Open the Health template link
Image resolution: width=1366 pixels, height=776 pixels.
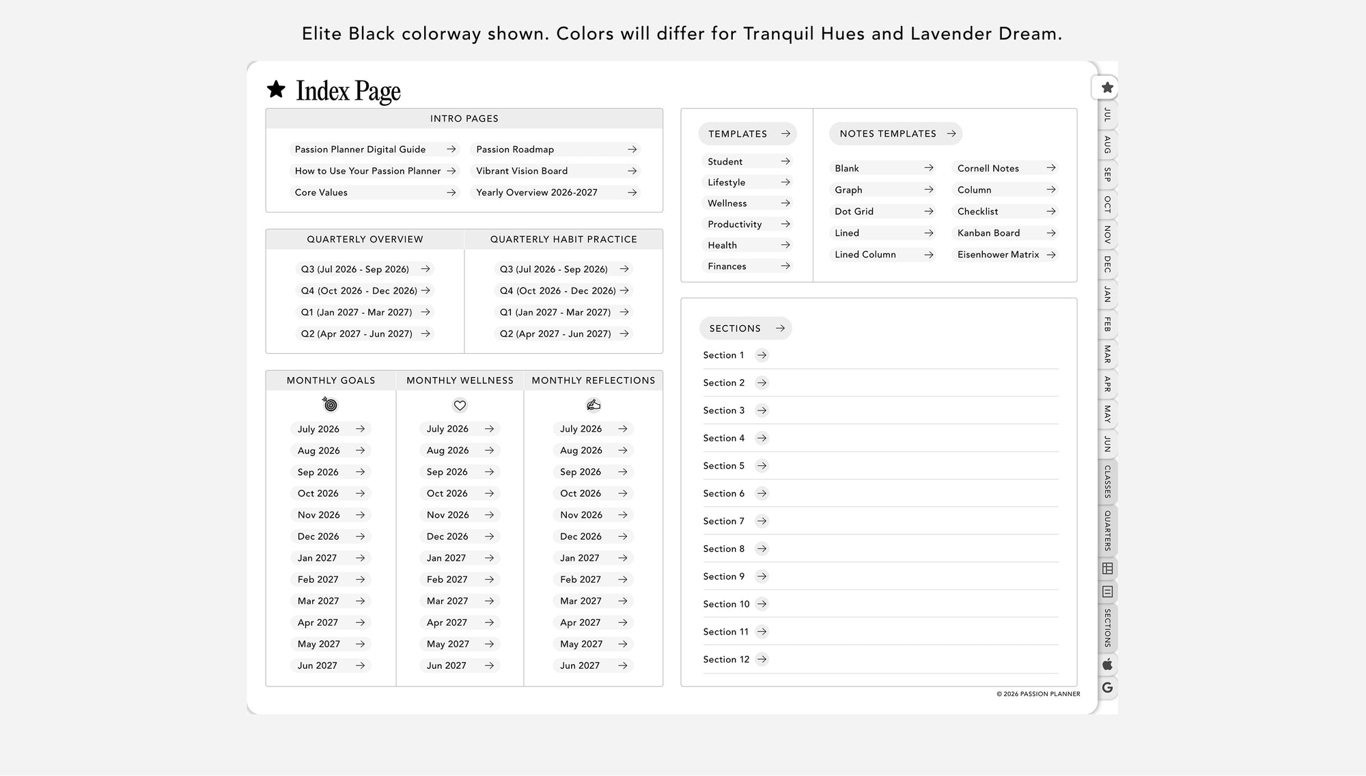click(747, 245)
